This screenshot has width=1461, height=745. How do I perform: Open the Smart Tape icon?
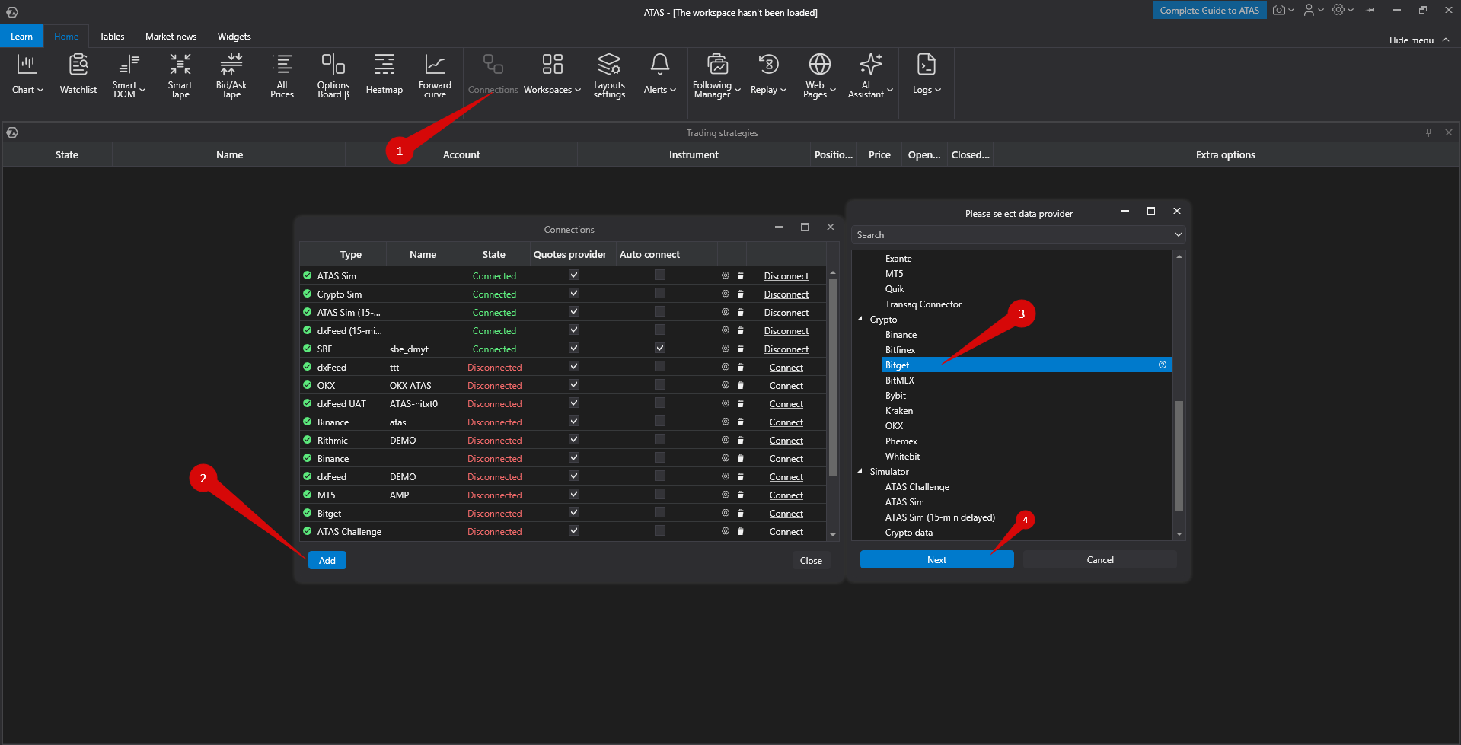point(180,75)
